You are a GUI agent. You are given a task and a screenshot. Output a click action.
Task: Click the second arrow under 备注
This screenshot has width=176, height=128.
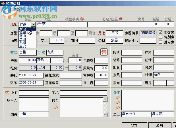point(118,103)
